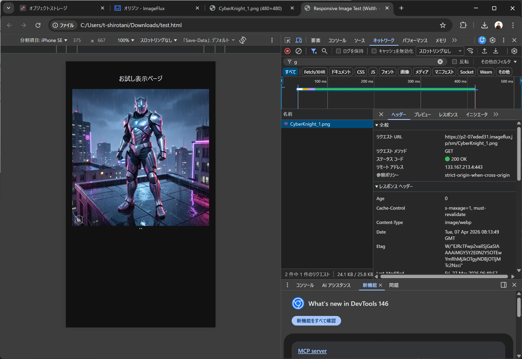Show more DevTools panels via chevron
This screenshot has height=359, width=522.
(455, 40)
